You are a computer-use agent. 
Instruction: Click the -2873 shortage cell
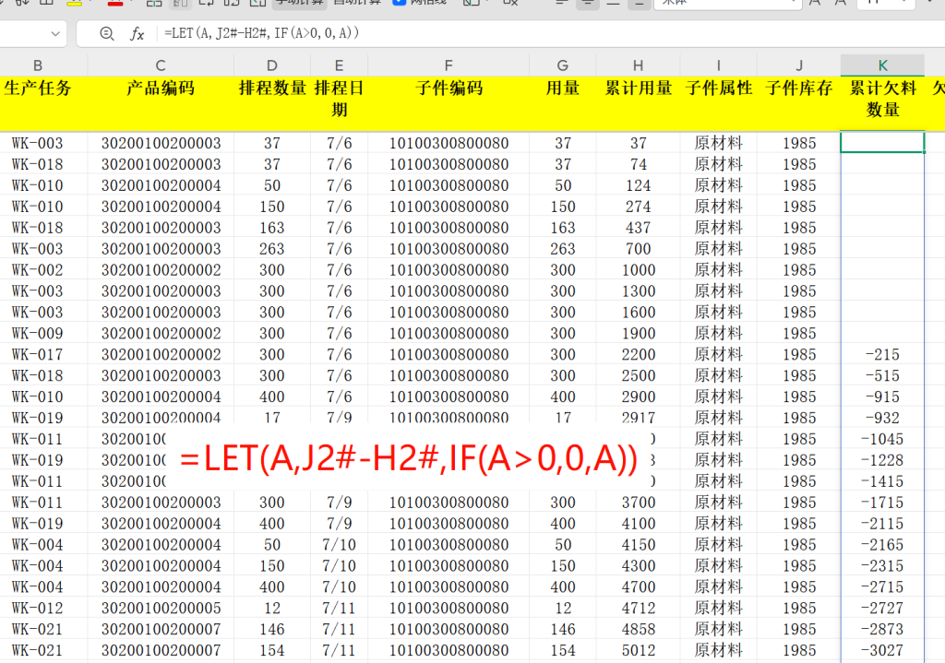[x=882, y=628]
